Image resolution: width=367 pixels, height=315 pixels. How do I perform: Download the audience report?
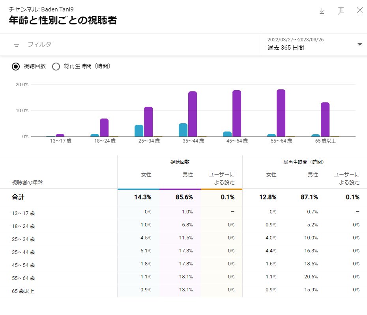tap(322, 11)
